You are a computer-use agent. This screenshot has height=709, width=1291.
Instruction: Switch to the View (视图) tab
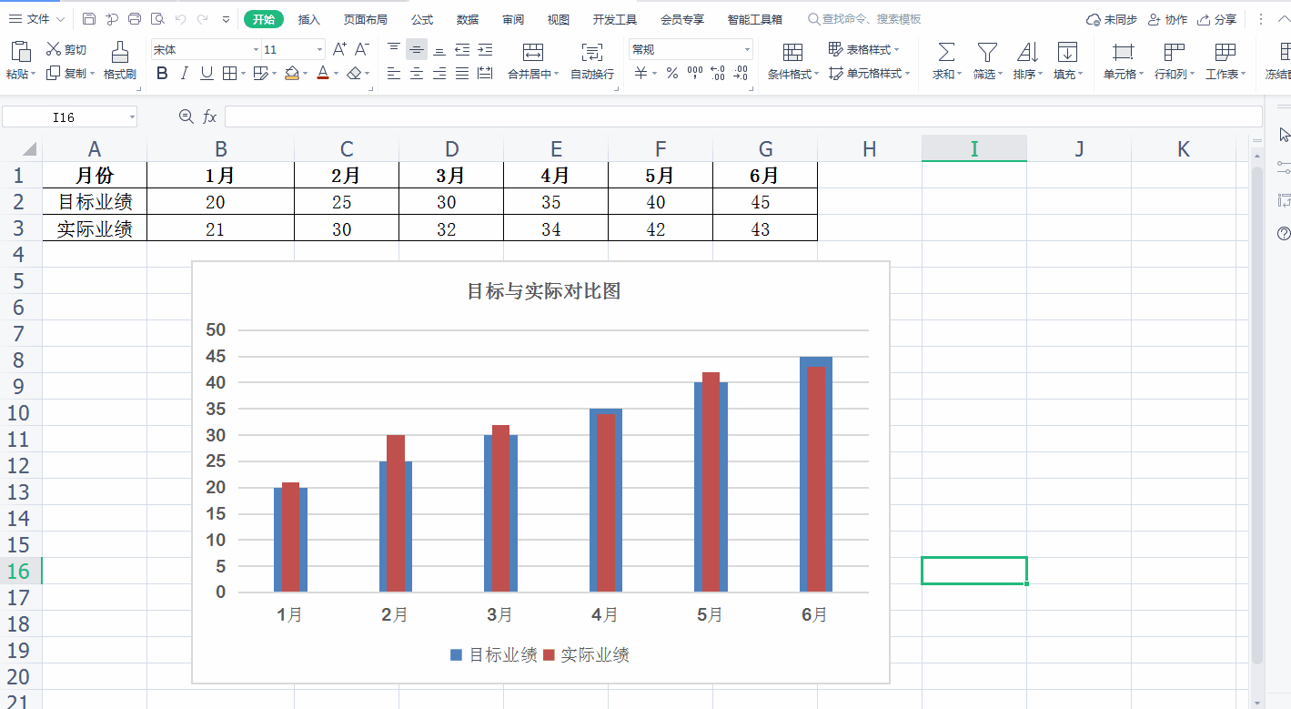click(559, 19)
